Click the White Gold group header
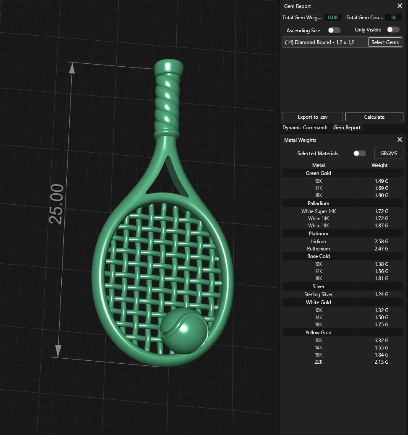 (343, 302)
